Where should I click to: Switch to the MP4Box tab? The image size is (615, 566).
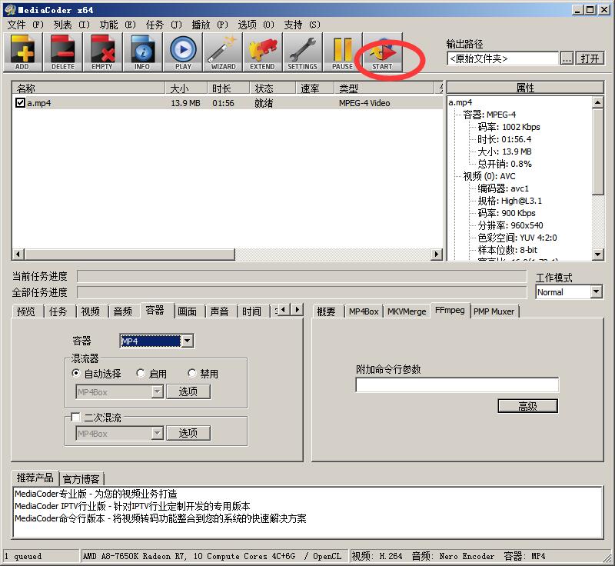click(364, 311)
